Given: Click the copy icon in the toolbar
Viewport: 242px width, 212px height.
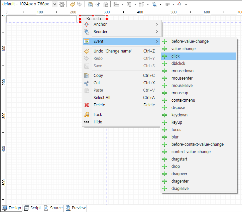Looking at the screenshot, I should click(x=90, y=4).
